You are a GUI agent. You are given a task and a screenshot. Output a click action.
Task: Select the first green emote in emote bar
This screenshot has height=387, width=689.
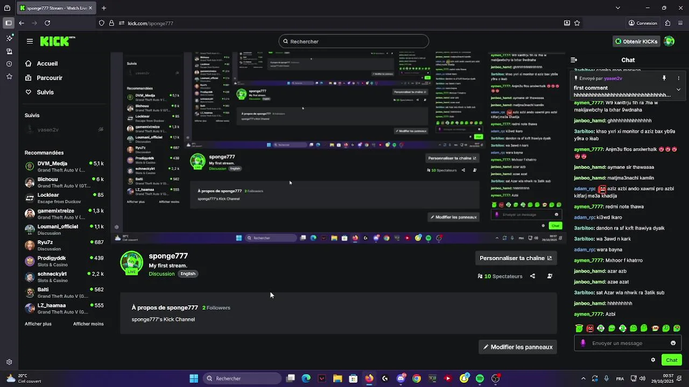click(x=579, y=328)
